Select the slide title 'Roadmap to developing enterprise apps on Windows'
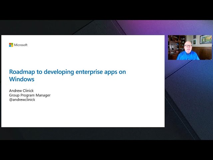The image size is (213, 160). pos(68,76)
